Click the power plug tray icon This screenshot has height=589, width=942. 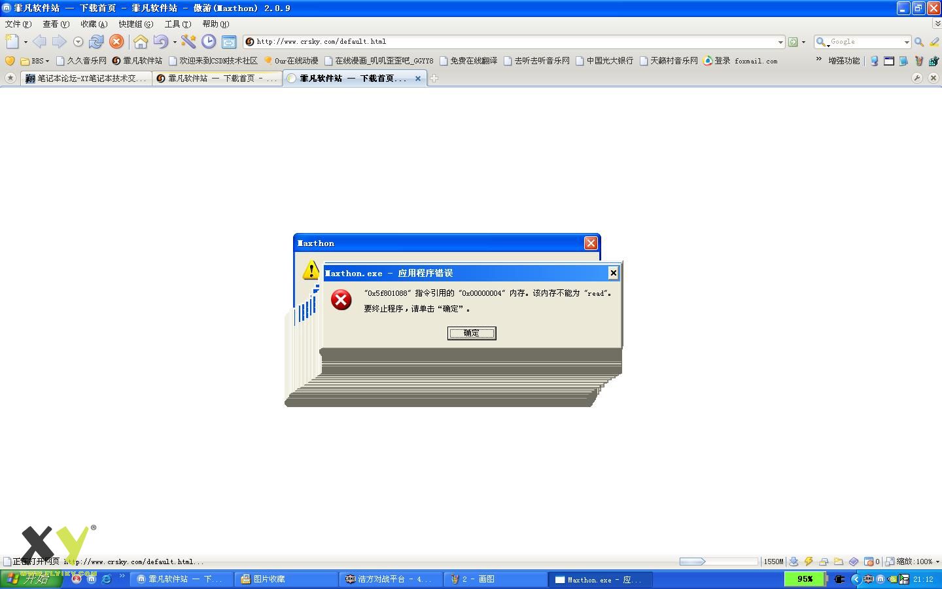click(839, 579)
